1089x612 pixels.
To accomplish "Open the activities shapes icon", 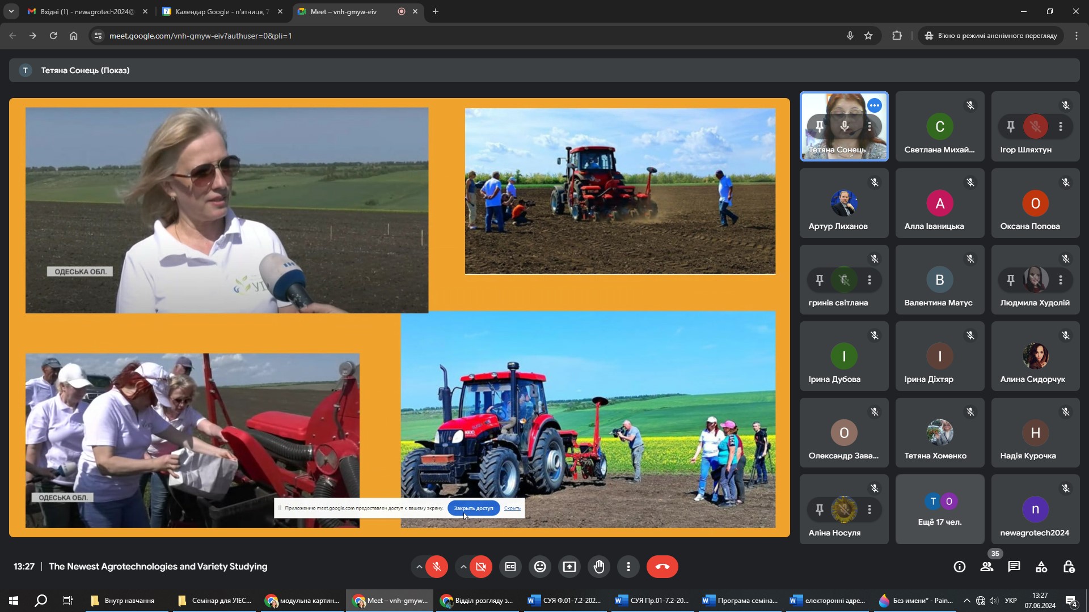I will [1041, 567].
